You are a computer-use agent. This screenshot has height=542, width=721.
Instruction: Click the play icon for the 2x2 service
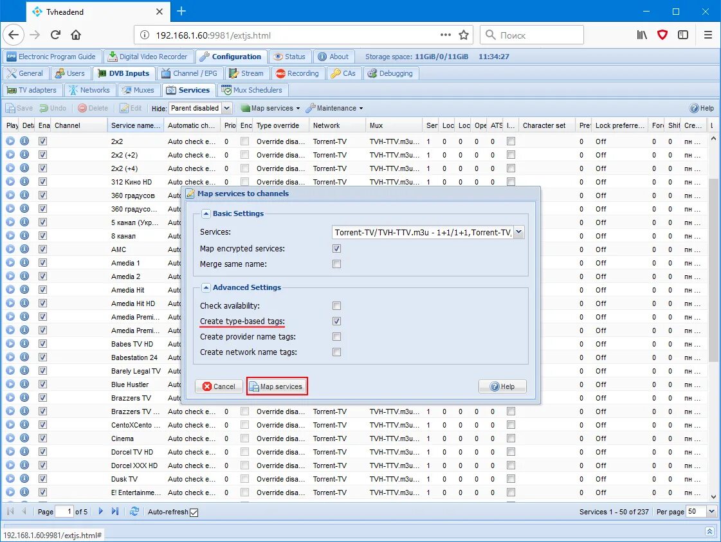(12, 141)
